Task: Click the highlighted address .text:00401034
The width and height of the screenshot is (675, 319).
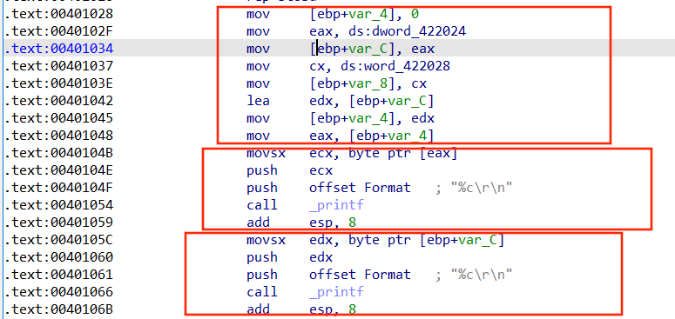Action: pos(59,49)
